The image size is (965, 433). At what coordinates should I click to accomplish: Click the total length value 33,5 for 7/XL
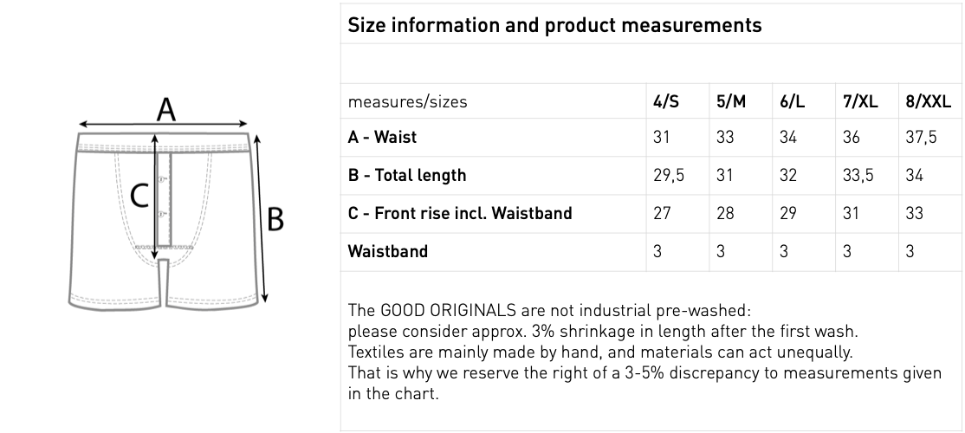pyautogui.click(x=858, y=175)
